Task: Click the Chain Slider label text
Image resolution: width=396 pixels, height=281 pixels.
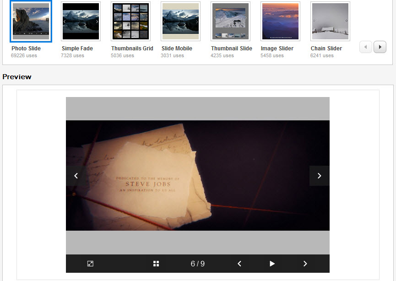Action: pos(326,48)
